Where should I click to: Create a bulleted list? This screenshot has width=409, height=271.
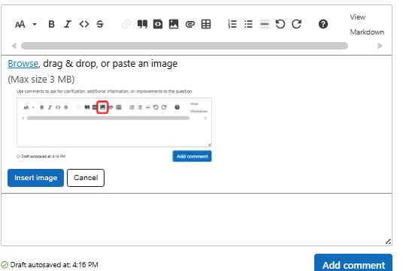pos(248,24)
